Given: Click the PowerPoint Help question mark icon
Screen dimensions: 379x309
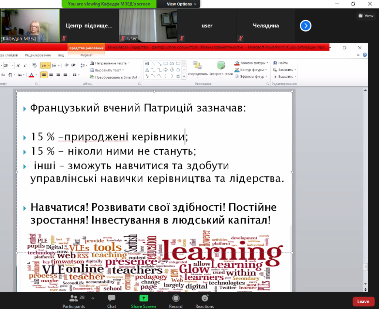Looking at the screenshot, I should click(x=365, y=55).
